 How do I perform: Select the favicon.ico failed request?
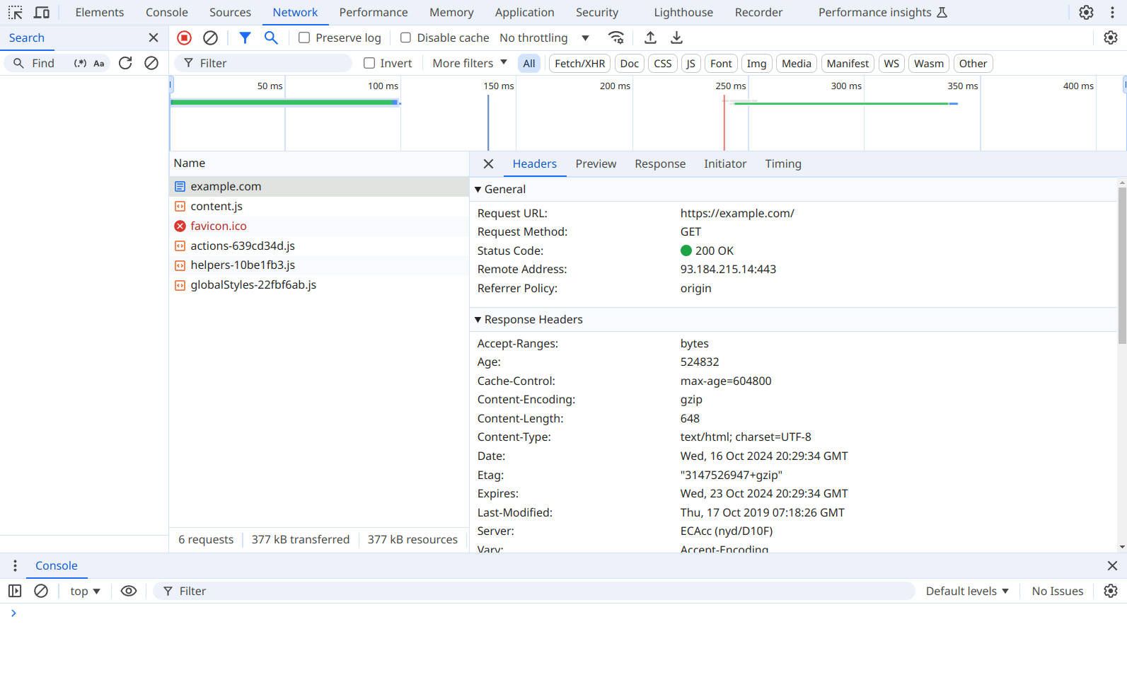pos(219,226)
